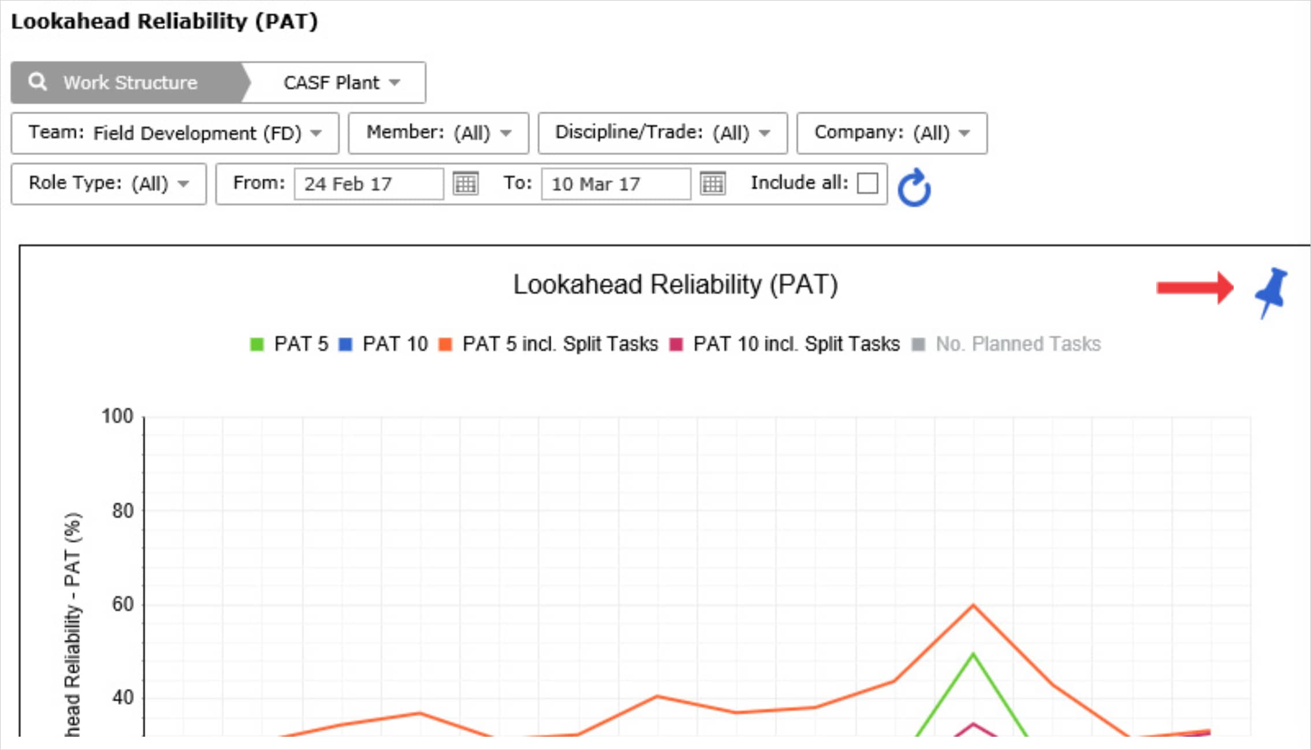Click the green PAT 5 line peak
Image resolution: width=1311 pixels, height=750 pixels.
point(973,654)
